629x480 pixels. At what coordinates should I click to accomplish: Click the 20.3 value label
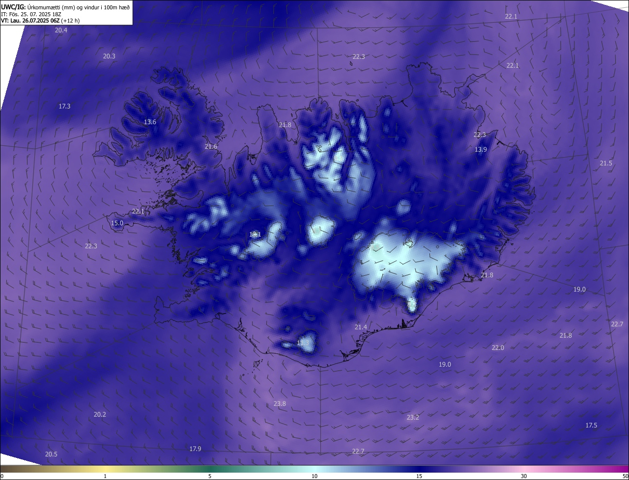pyautogui.click(x=109, y=56)
